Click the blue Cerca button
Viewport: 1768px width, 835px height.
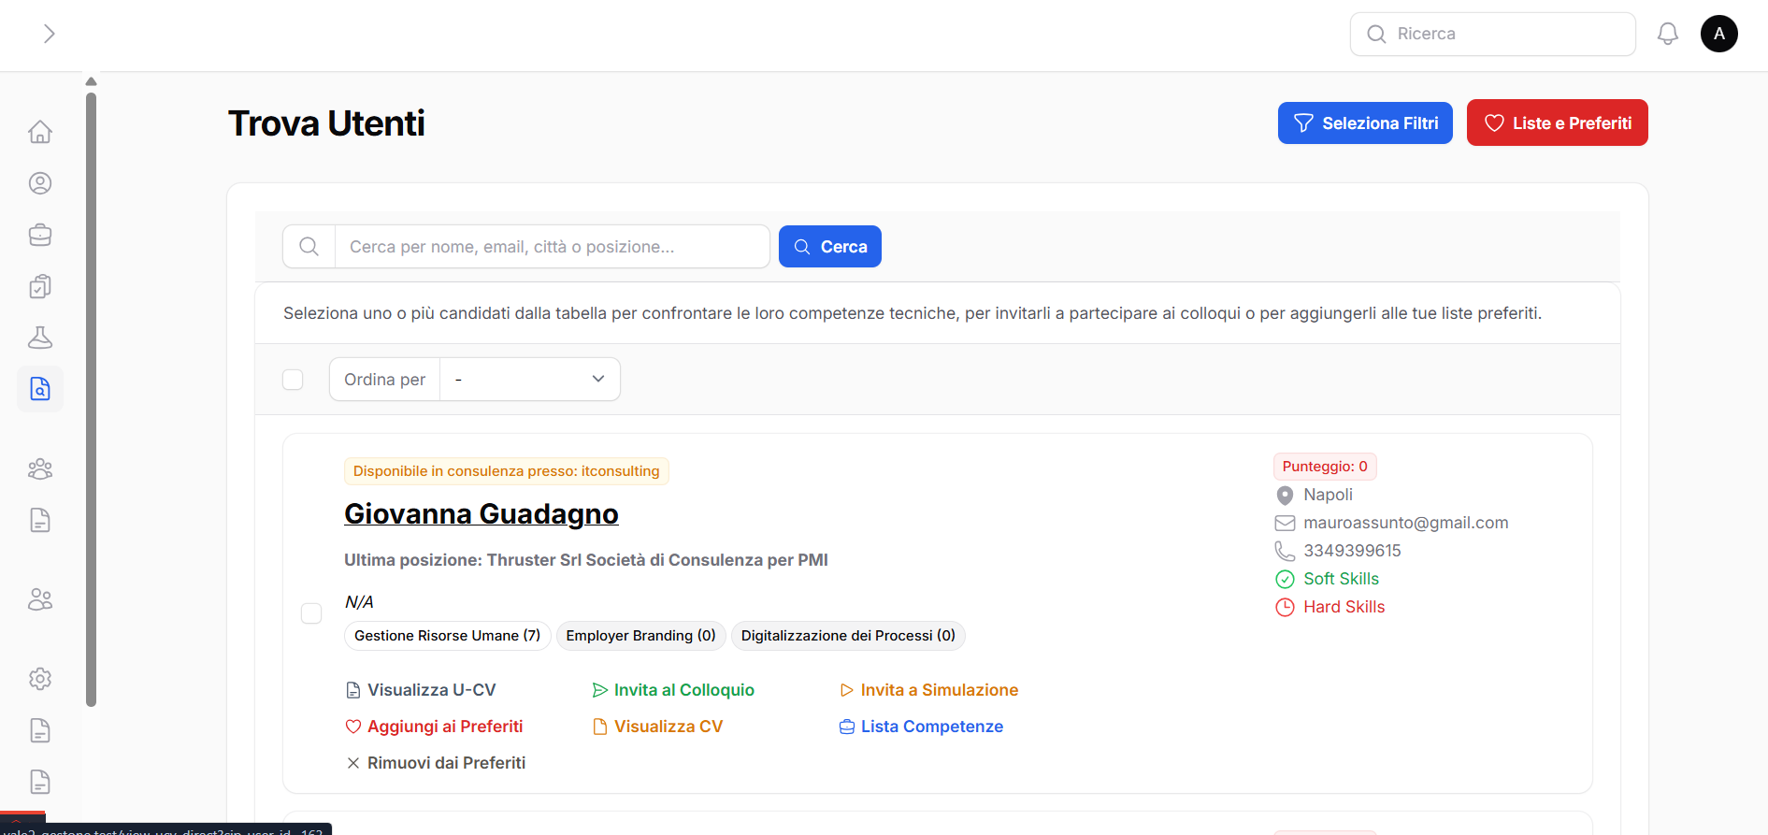pyautogui.click(x=829, y=247)
